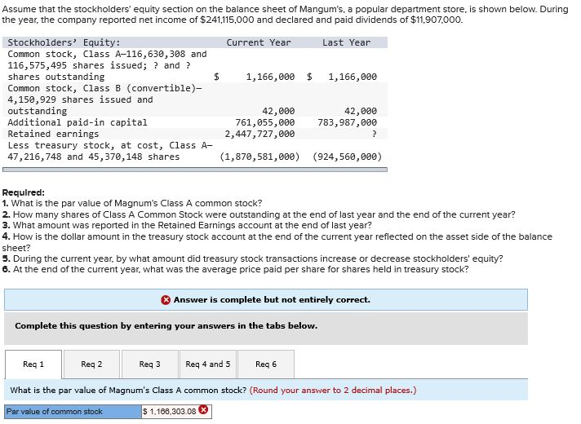Open the Req 1 tab
The image size is (581, 424).
[33, 364]
